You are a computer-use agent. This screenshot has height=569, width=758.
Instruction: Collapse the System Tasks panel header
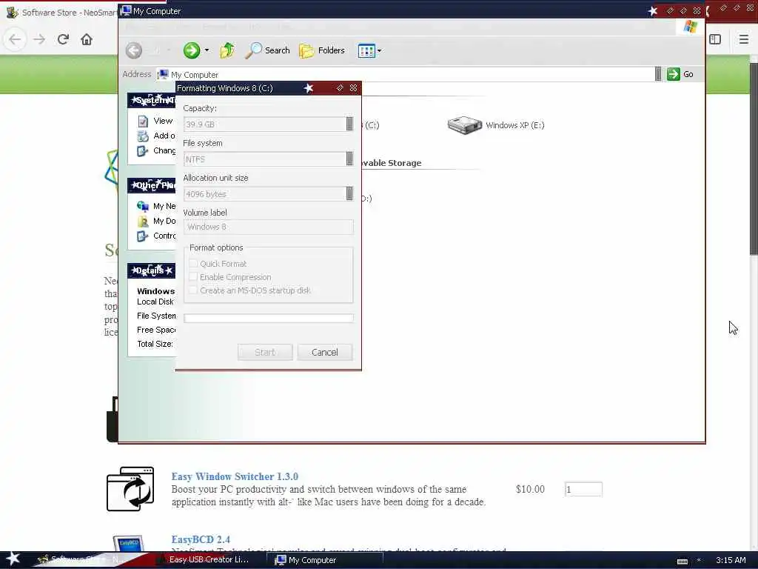point(152,100)
